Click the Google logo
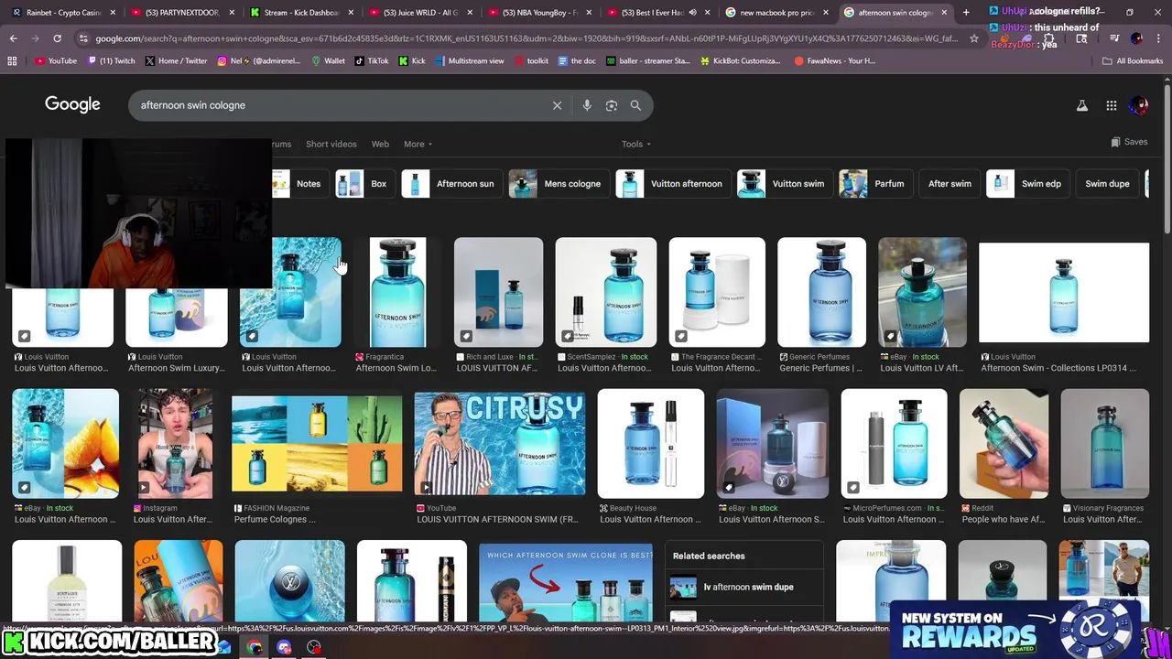 [72, 104]
